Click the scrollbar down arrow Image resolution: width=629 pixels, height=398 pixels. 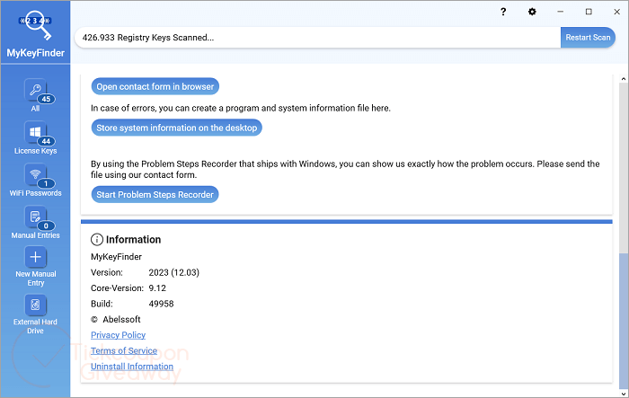tap(621, 391)
